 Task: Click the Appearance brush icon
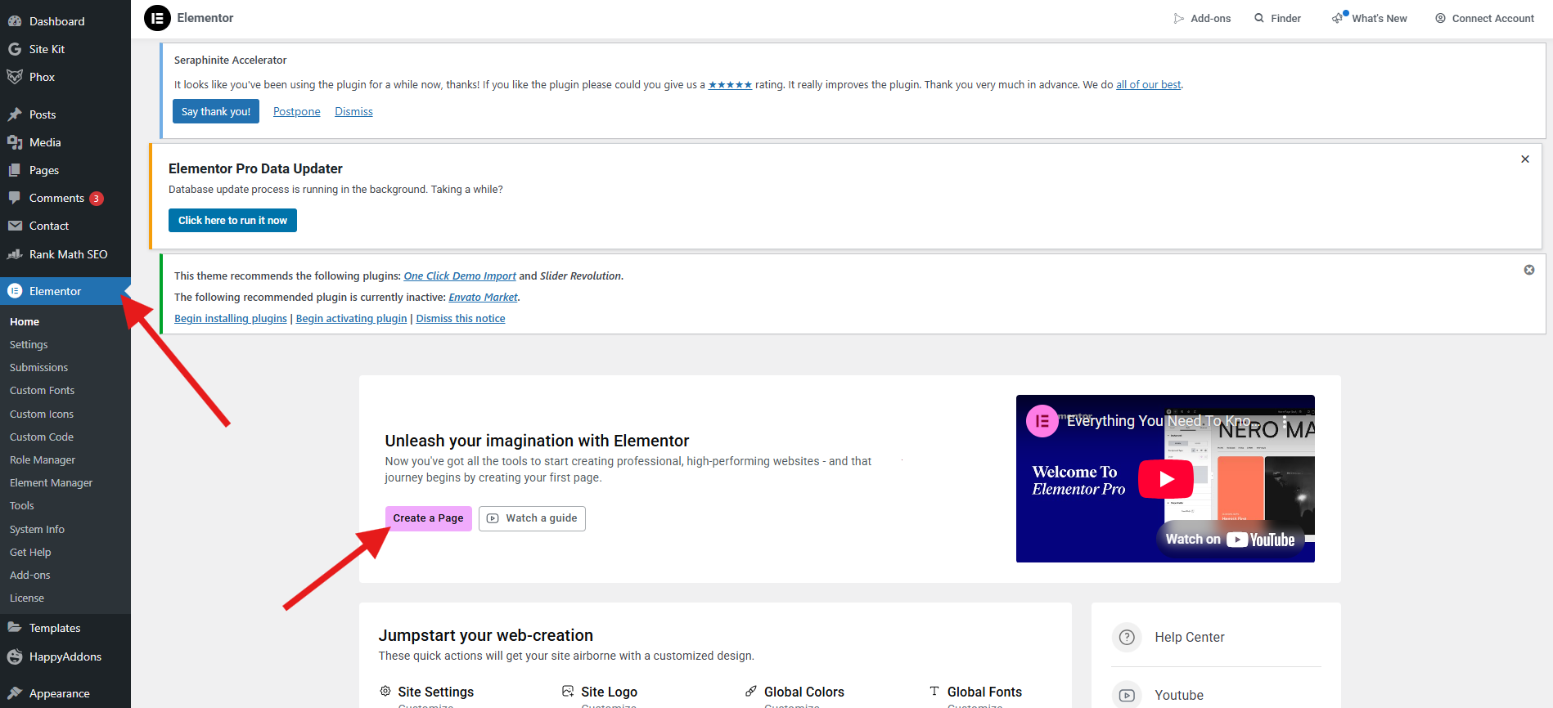coord(15,693)
